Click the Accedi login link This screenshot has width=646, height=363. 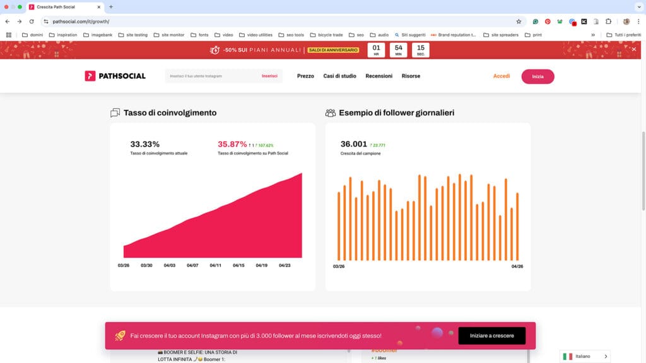(502, 76)
